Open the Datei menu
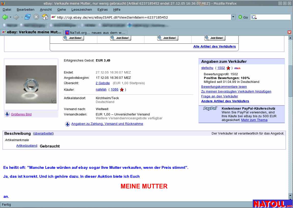The image size is (293, 208). (x=7, y=9)
